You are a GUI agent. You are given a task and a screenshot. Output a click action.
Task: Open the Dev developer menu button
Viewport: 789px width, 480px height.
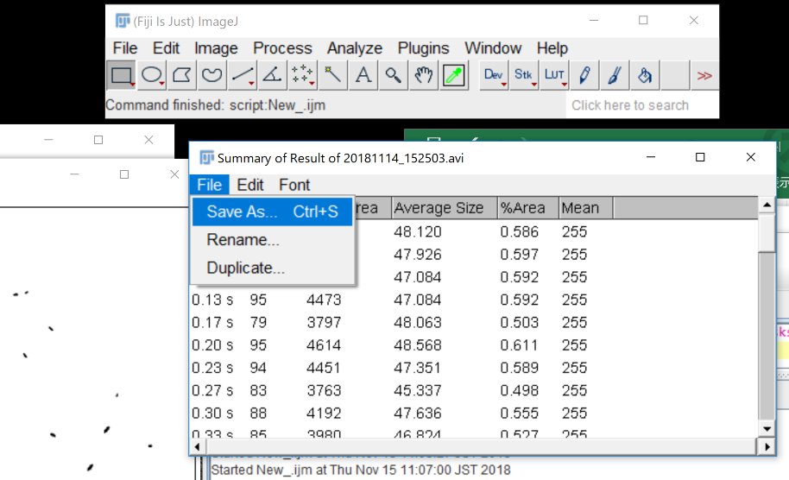pos(494,75)
